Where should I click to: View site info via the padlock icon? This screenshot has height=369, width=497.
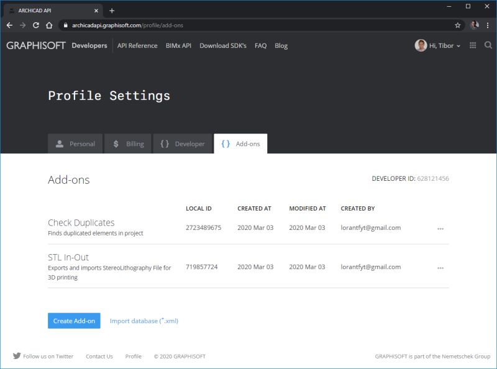coord(66,25)
